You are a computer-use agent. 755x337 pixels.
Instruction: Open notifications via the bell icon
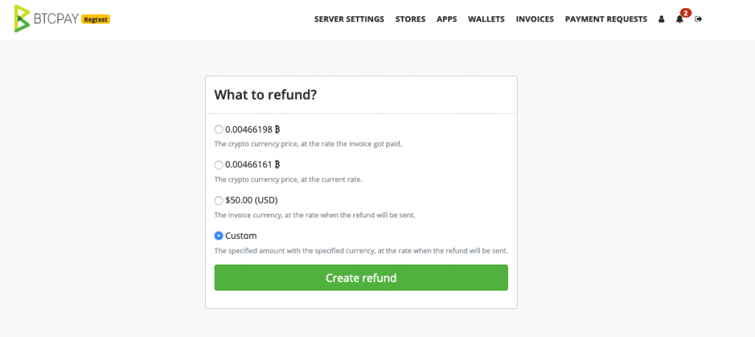(679, 19)
